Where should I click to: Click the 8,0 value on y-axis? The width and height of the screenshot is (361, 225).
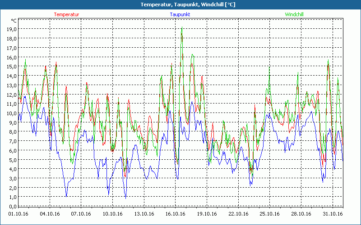click(x=13, y=132)
